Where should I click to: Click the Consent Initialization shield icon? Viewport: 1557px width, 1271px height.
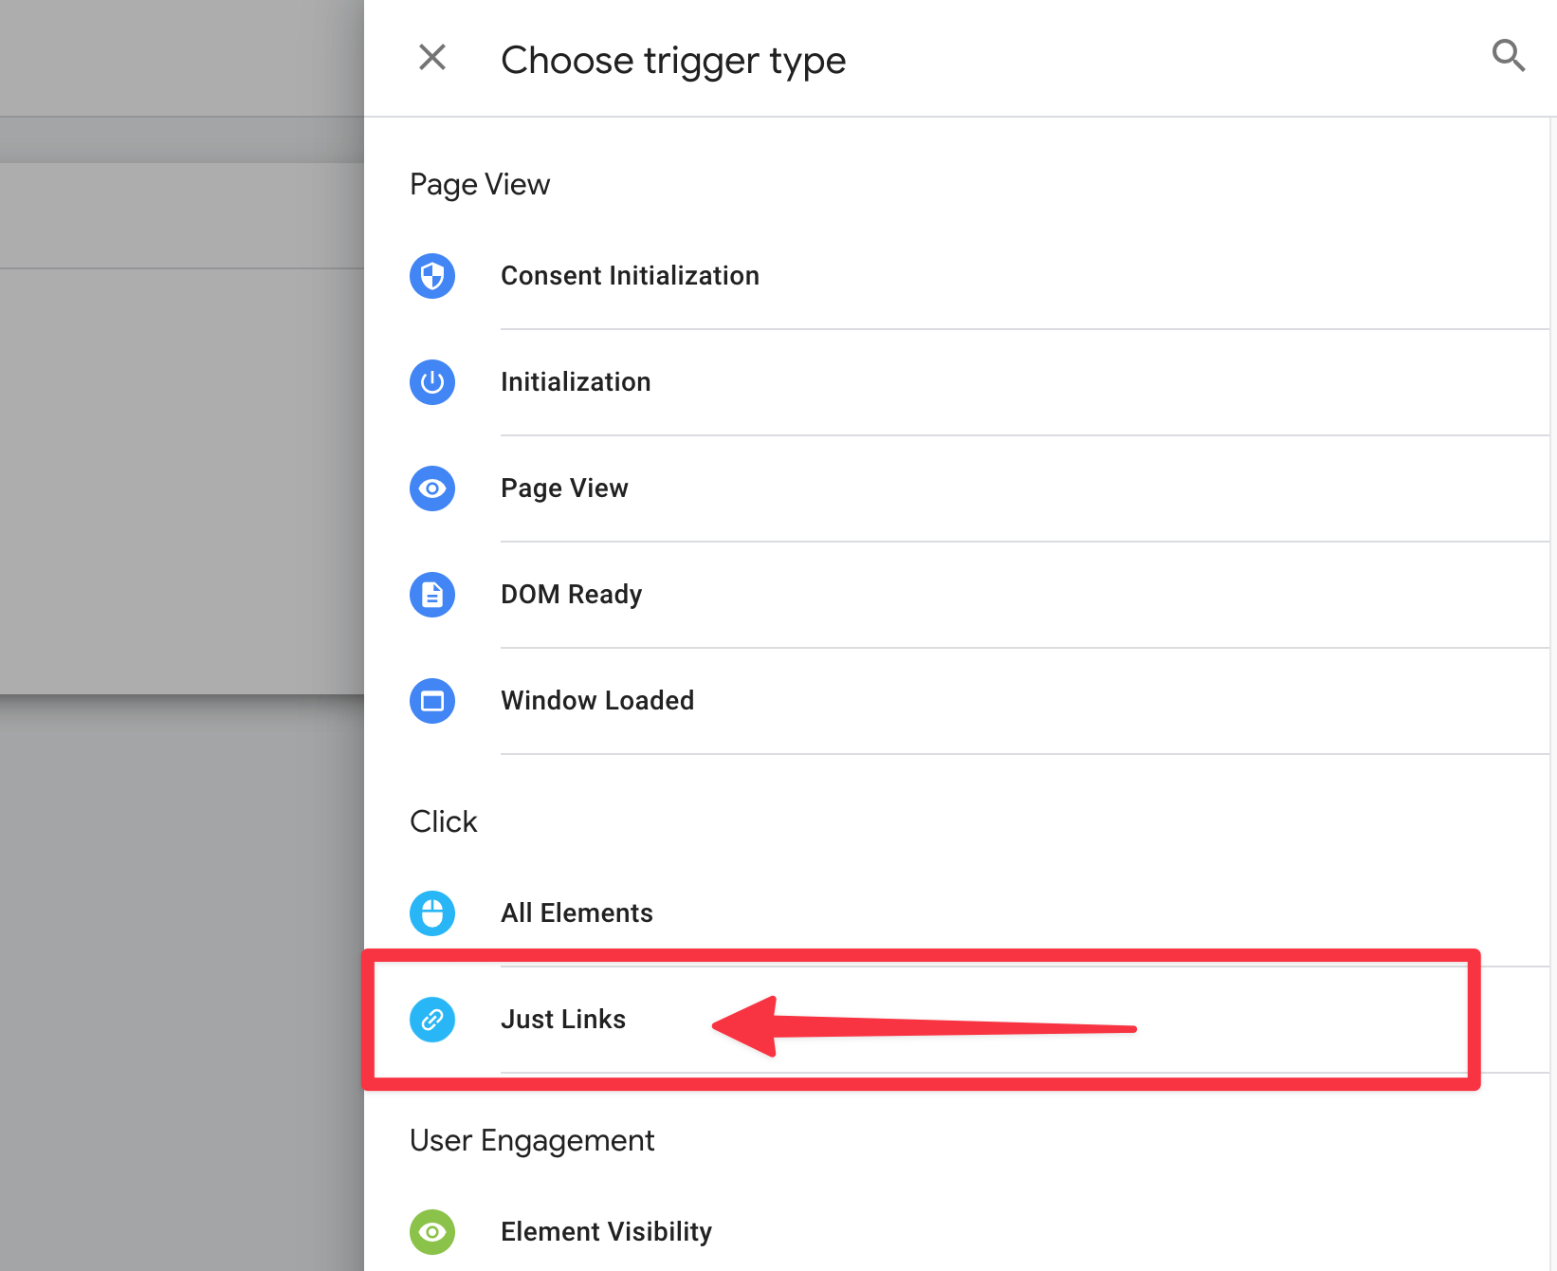click(432, 276)
